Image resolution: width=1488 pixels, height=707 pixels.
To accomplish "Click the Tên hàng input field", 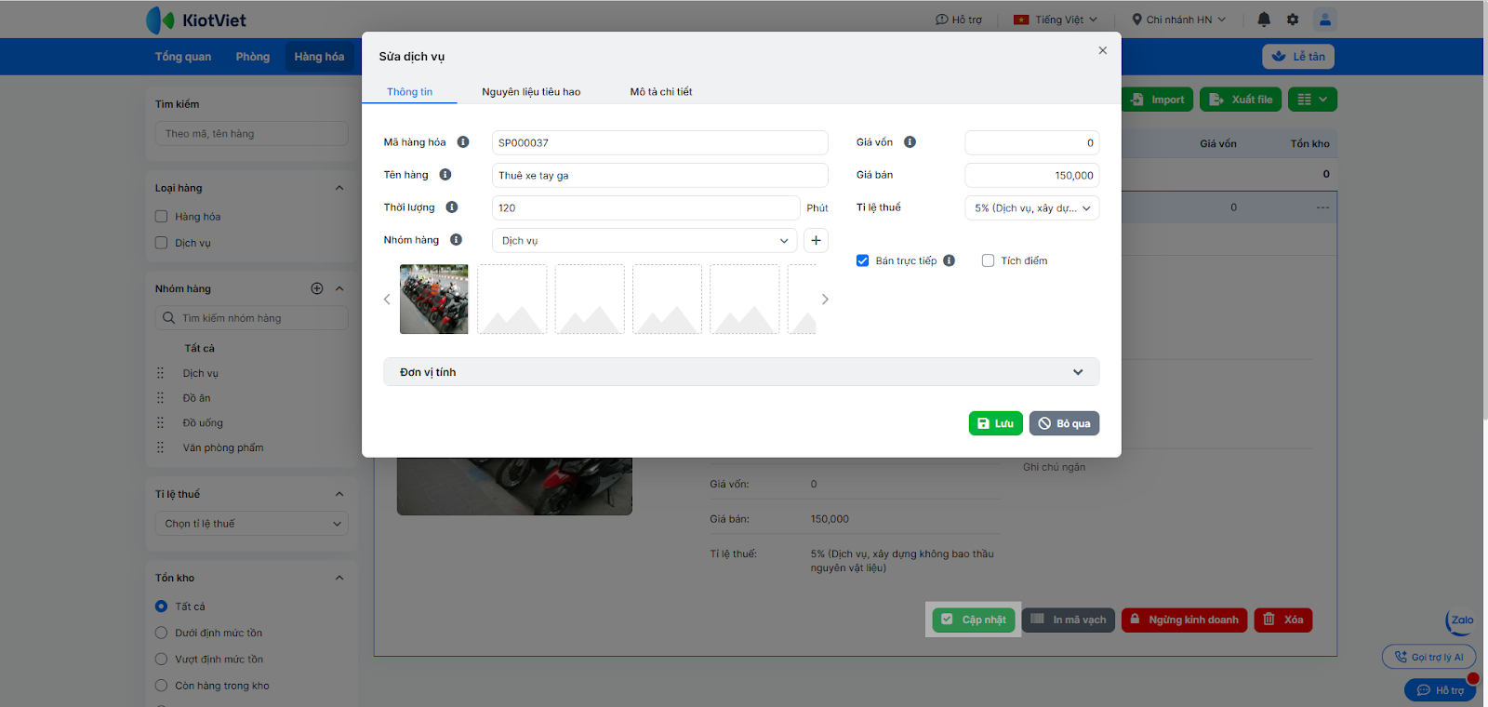I will pos(659,175).
